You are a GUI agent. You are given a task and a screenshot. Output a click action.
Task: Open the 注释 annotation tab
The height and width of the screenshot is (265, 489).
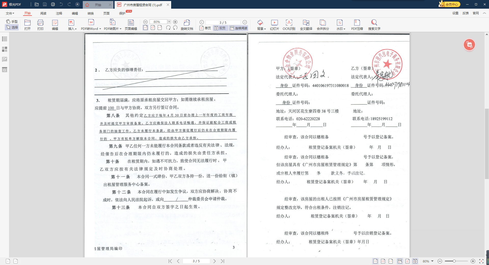(59, 13)
